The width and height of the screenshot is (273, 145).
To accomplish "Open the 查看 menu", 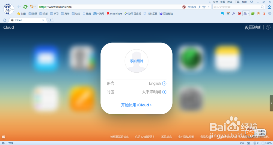I will coord(222,2).
